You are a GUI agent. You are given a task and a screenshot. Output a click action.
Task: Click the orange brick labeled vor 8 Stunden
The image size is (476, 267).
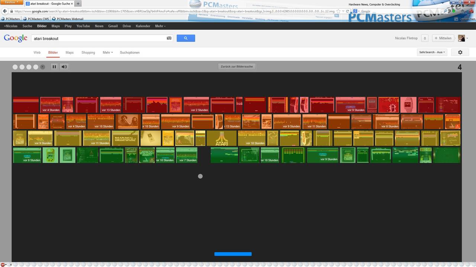387,122
